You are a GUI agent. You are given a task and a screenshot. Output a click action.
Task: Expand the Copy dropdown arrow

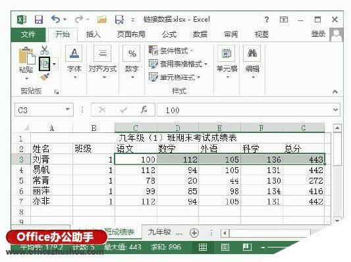point(55,65)
